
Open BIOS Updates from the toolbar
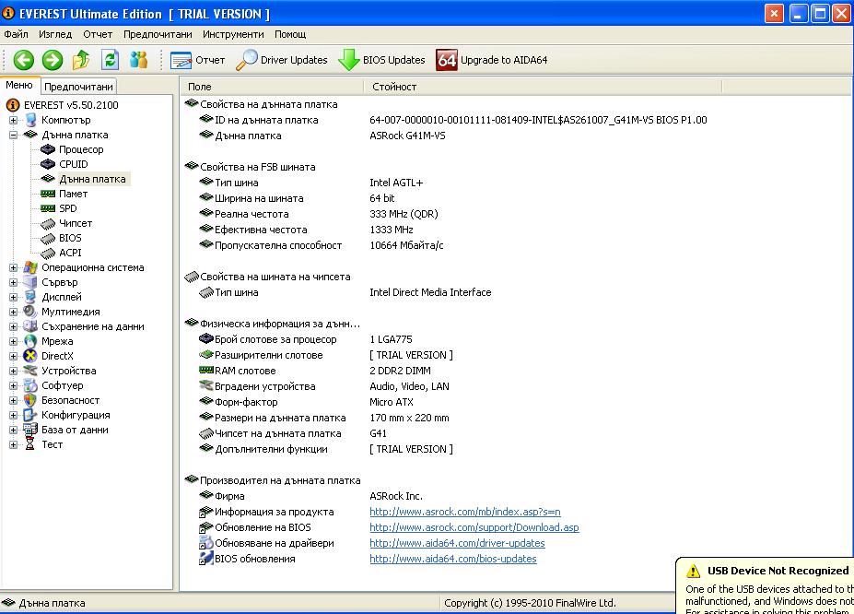[x=381, y=60]
